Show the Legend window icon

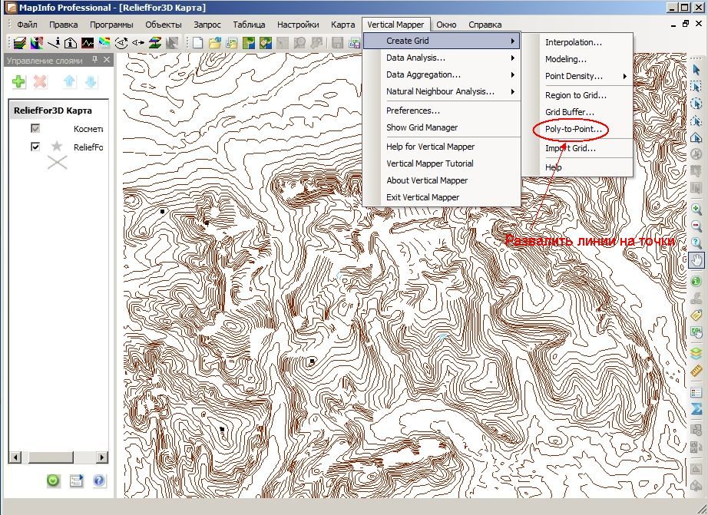point(696,391)
